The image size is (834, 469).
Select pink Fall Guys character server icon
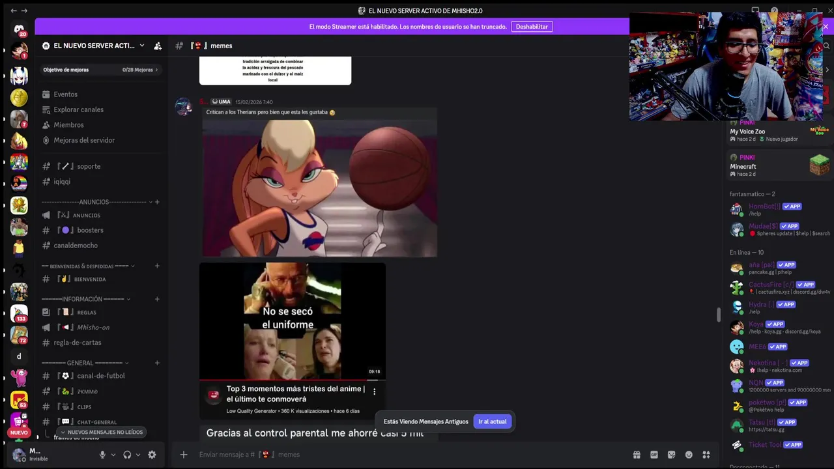[19, 378]
